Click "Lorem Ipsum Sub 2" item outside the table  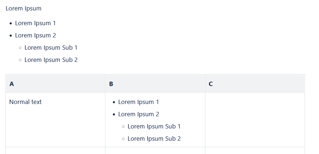(51, 60)
